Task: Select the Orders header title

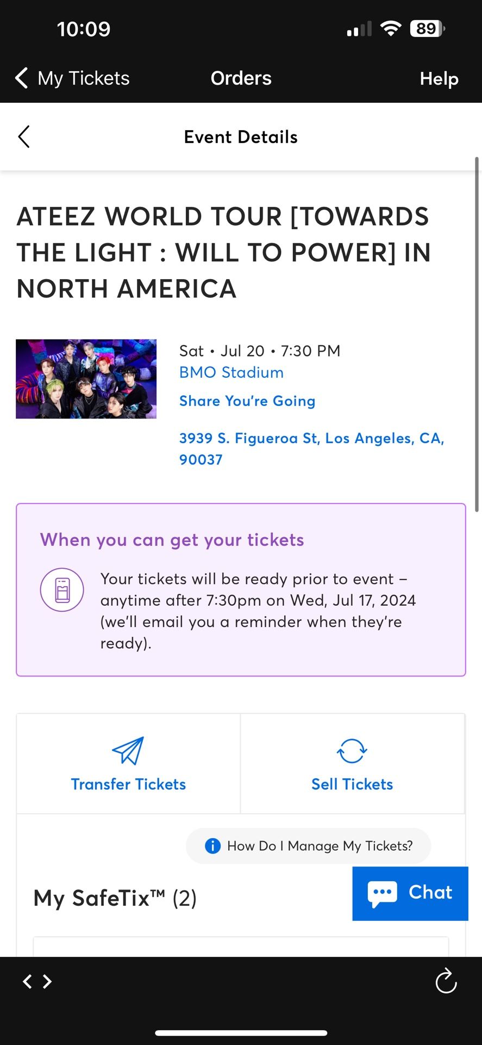Action: pos(241,78)
